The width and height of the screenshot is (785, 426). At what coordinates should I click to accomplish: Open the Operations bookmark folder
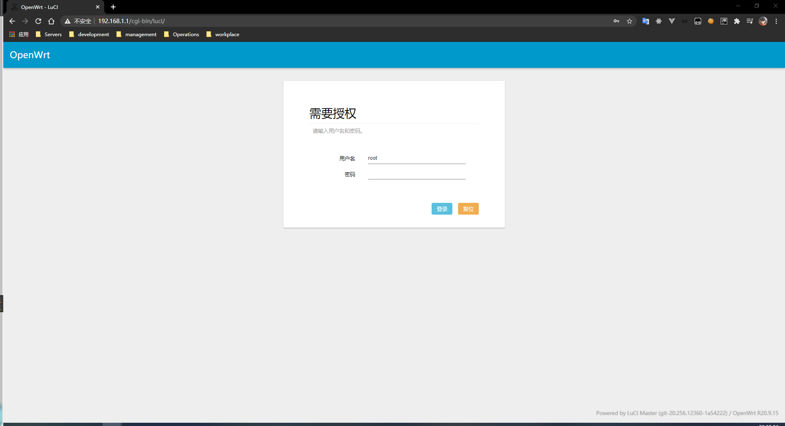182,35
